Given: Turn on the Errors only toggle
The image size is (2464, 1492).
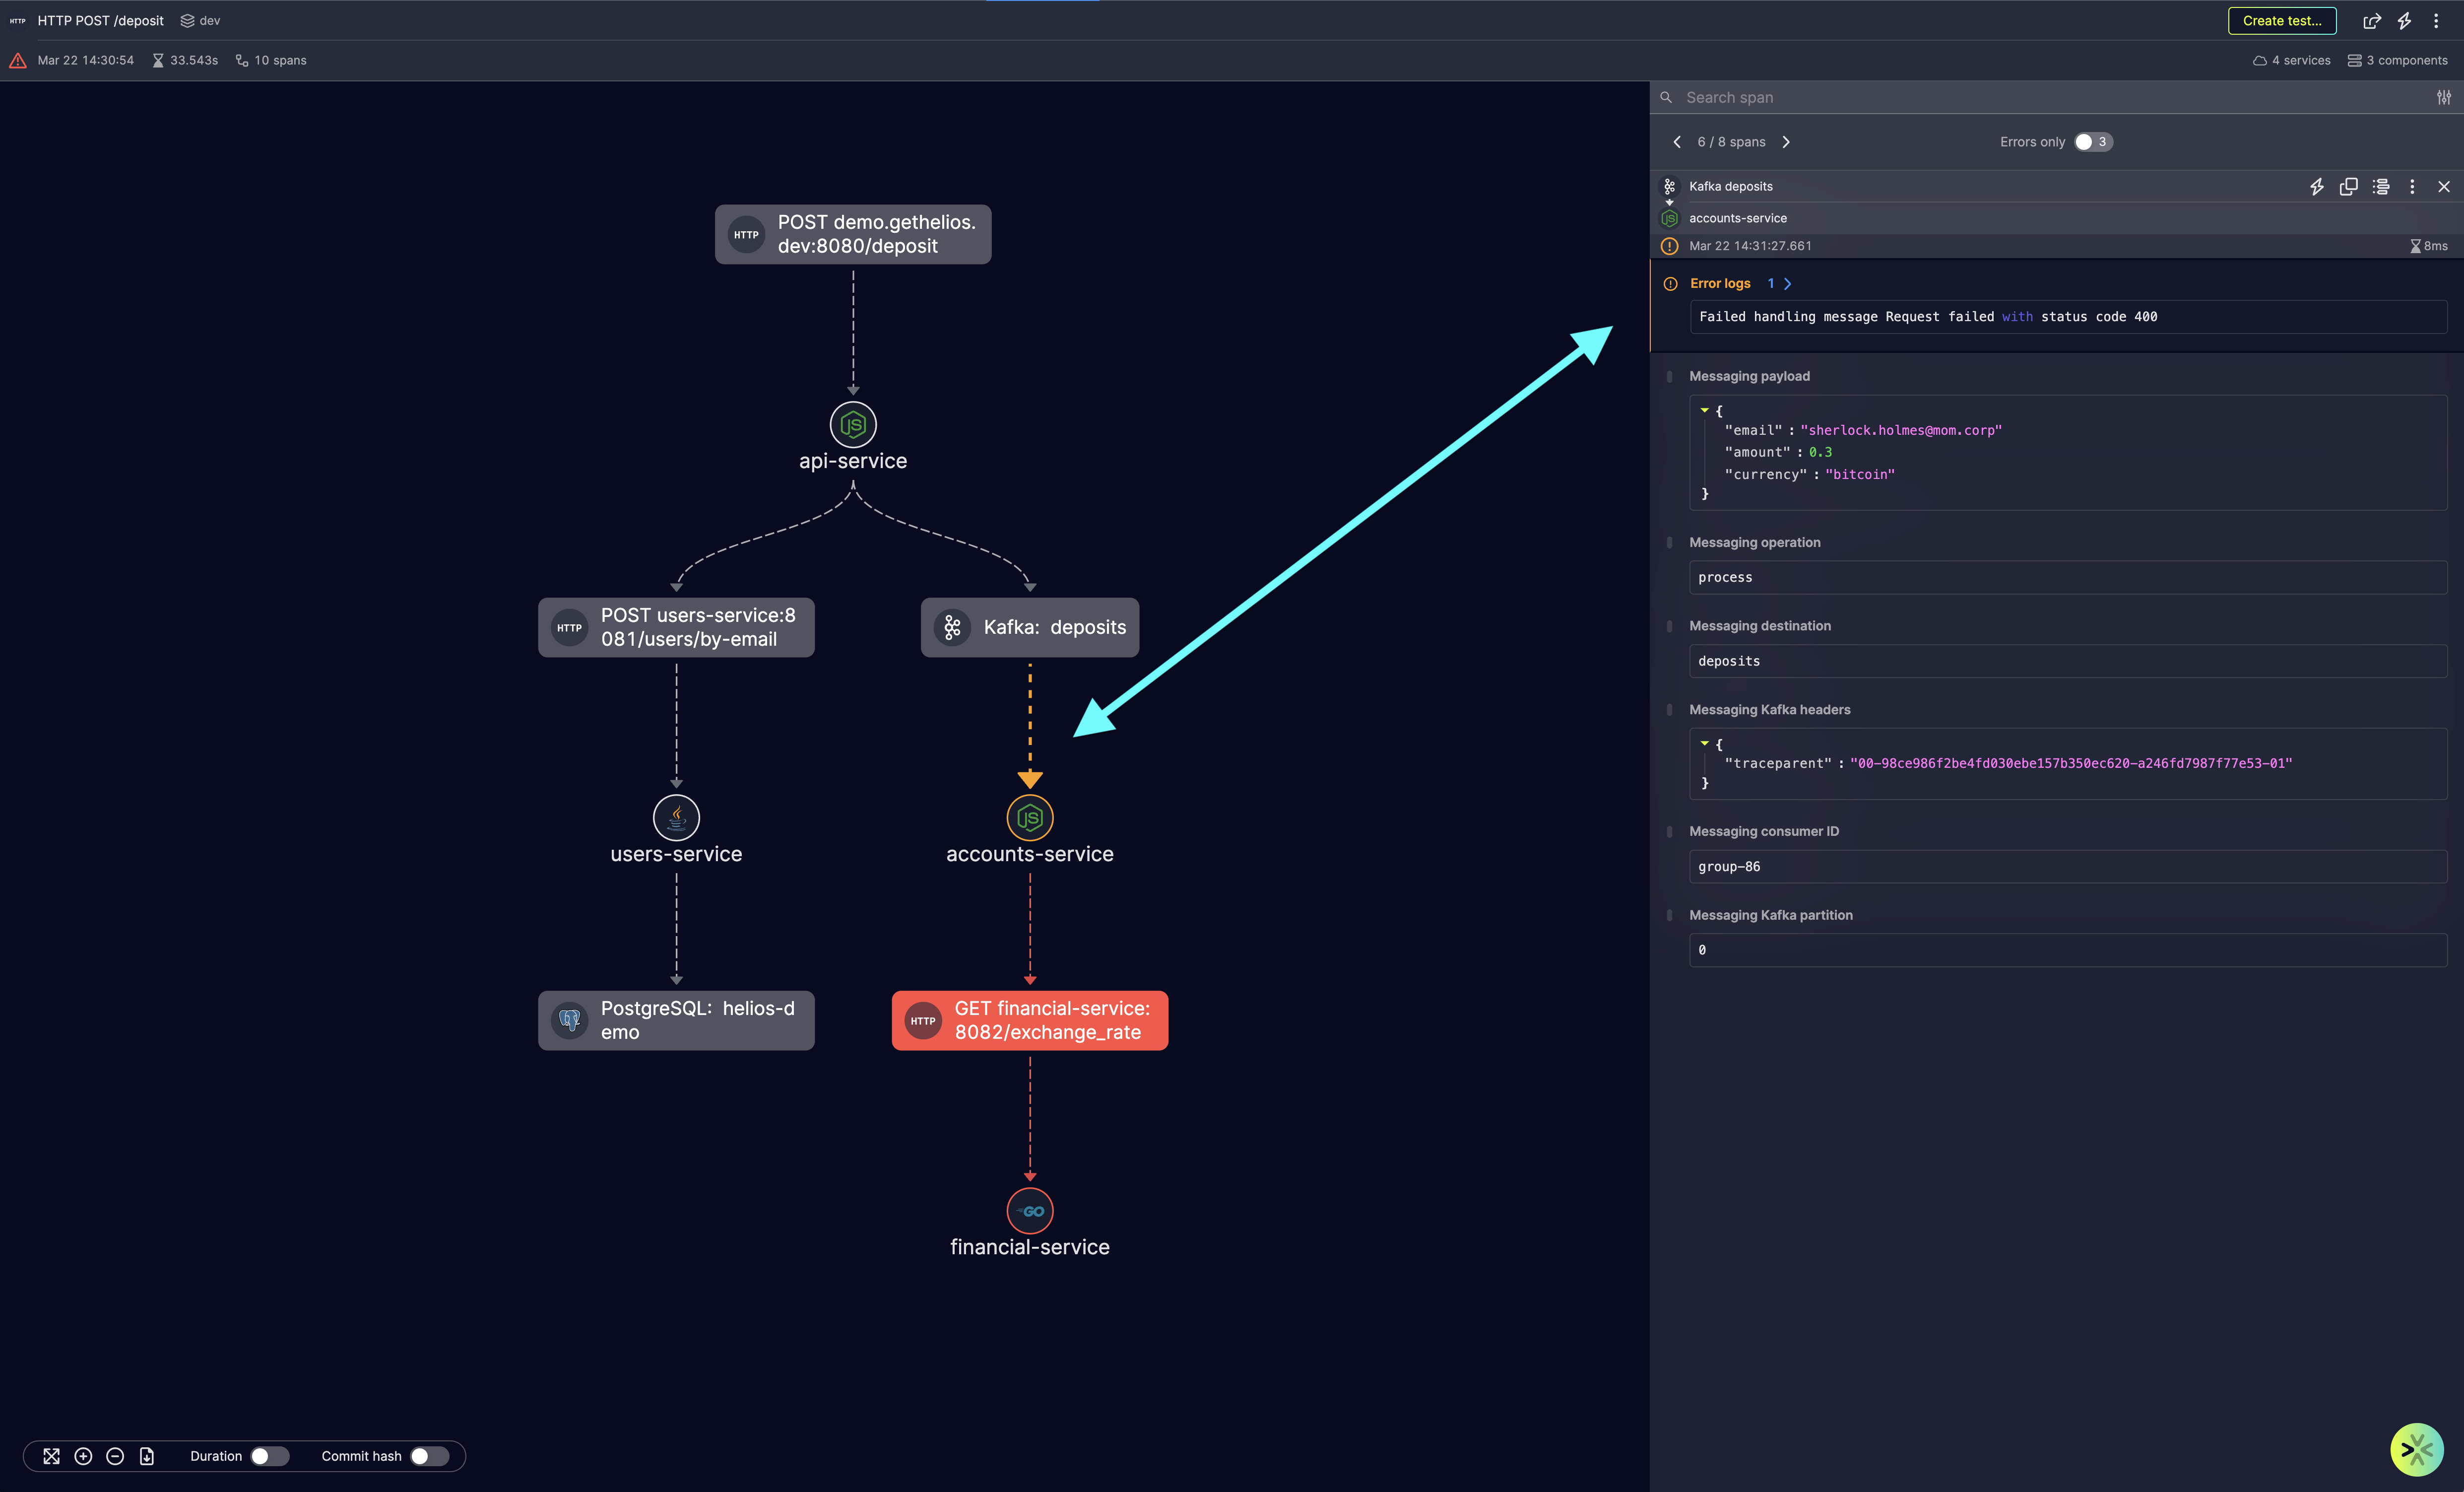Looking at the screenshot, I should (2092, 142).
